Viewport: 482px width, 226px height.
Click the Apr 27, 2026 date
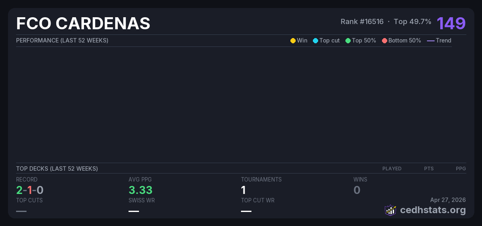pos(448,200)
